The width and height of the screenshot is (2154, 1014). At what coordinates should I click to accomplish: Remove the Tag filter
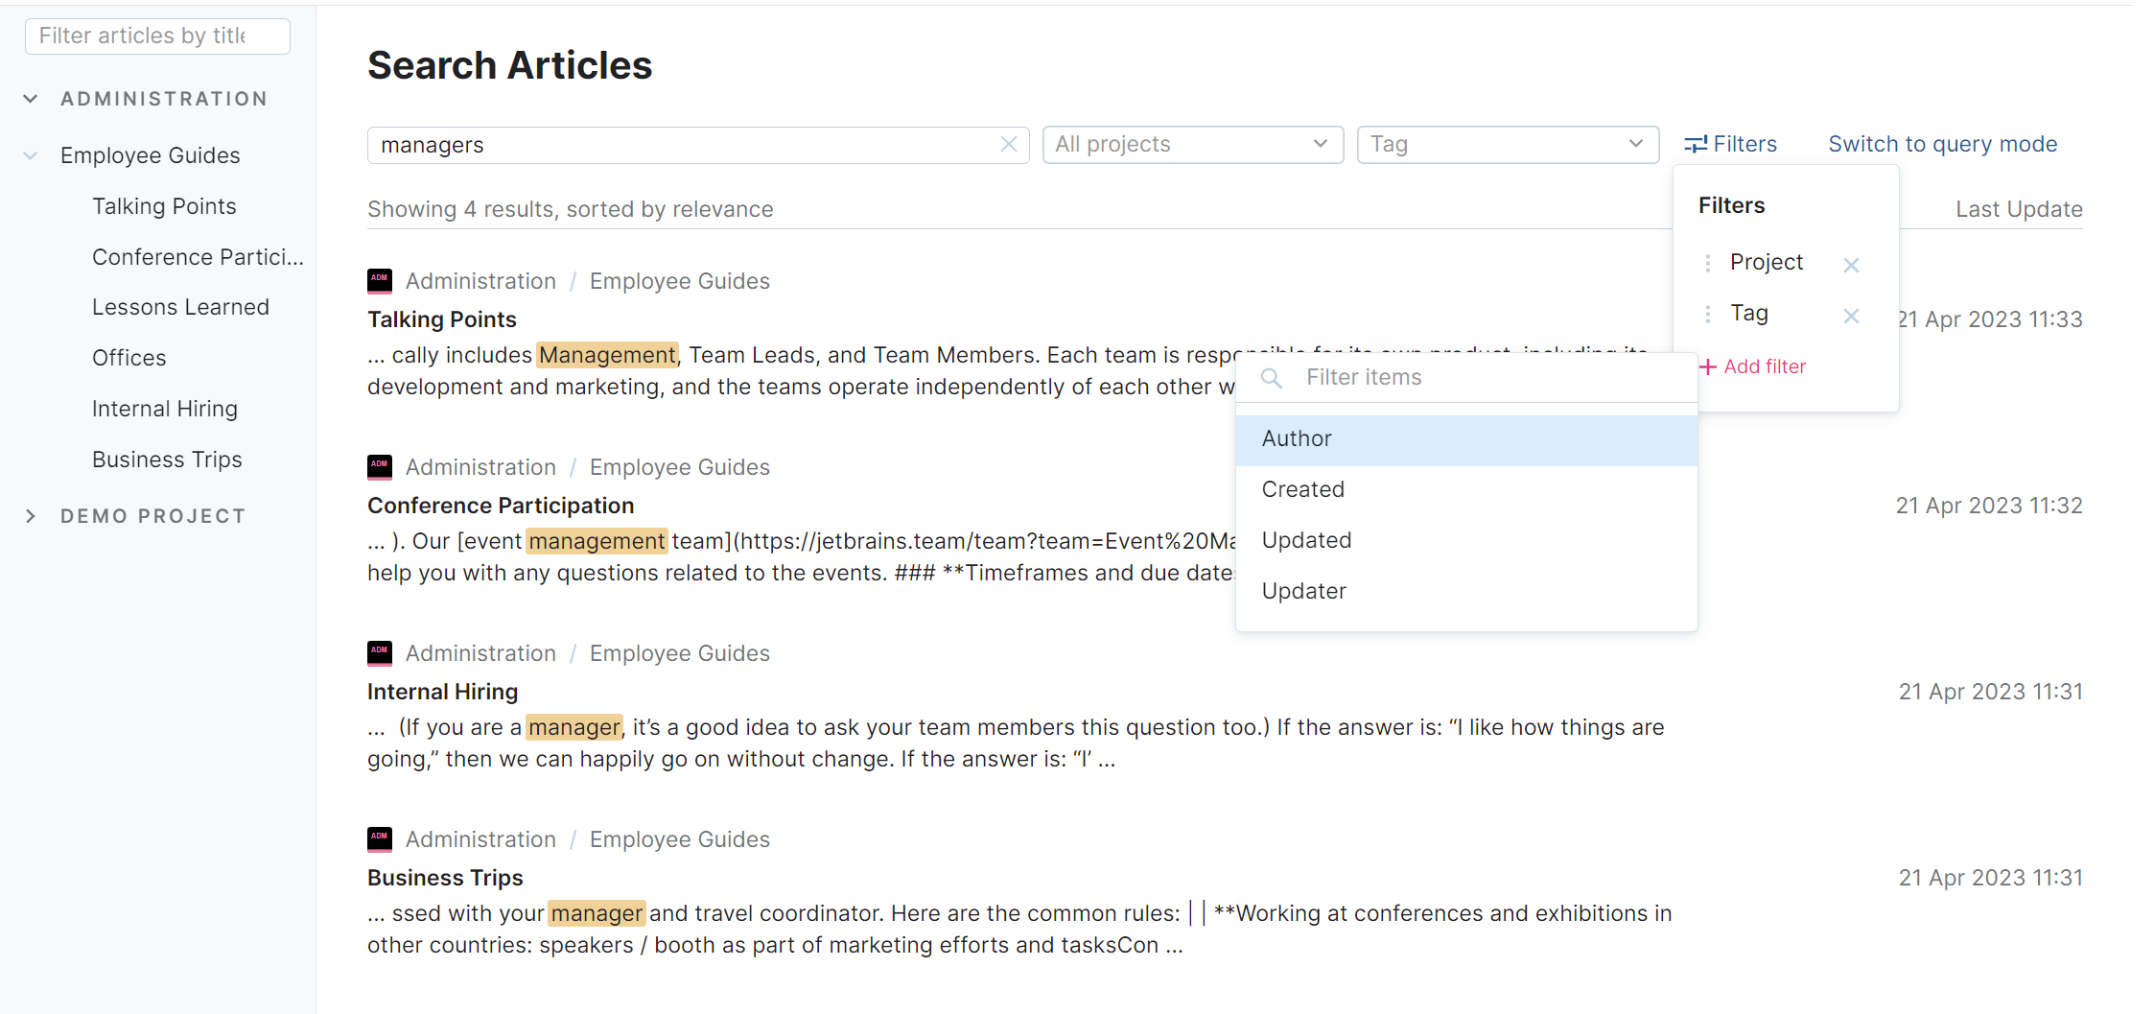click(1851, 316)
